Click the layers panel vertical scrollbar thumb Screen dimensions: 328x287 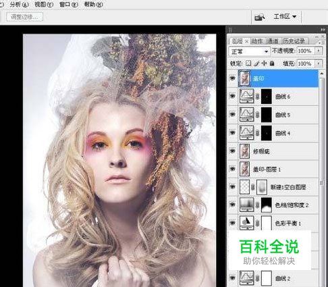tap(322, 183)
